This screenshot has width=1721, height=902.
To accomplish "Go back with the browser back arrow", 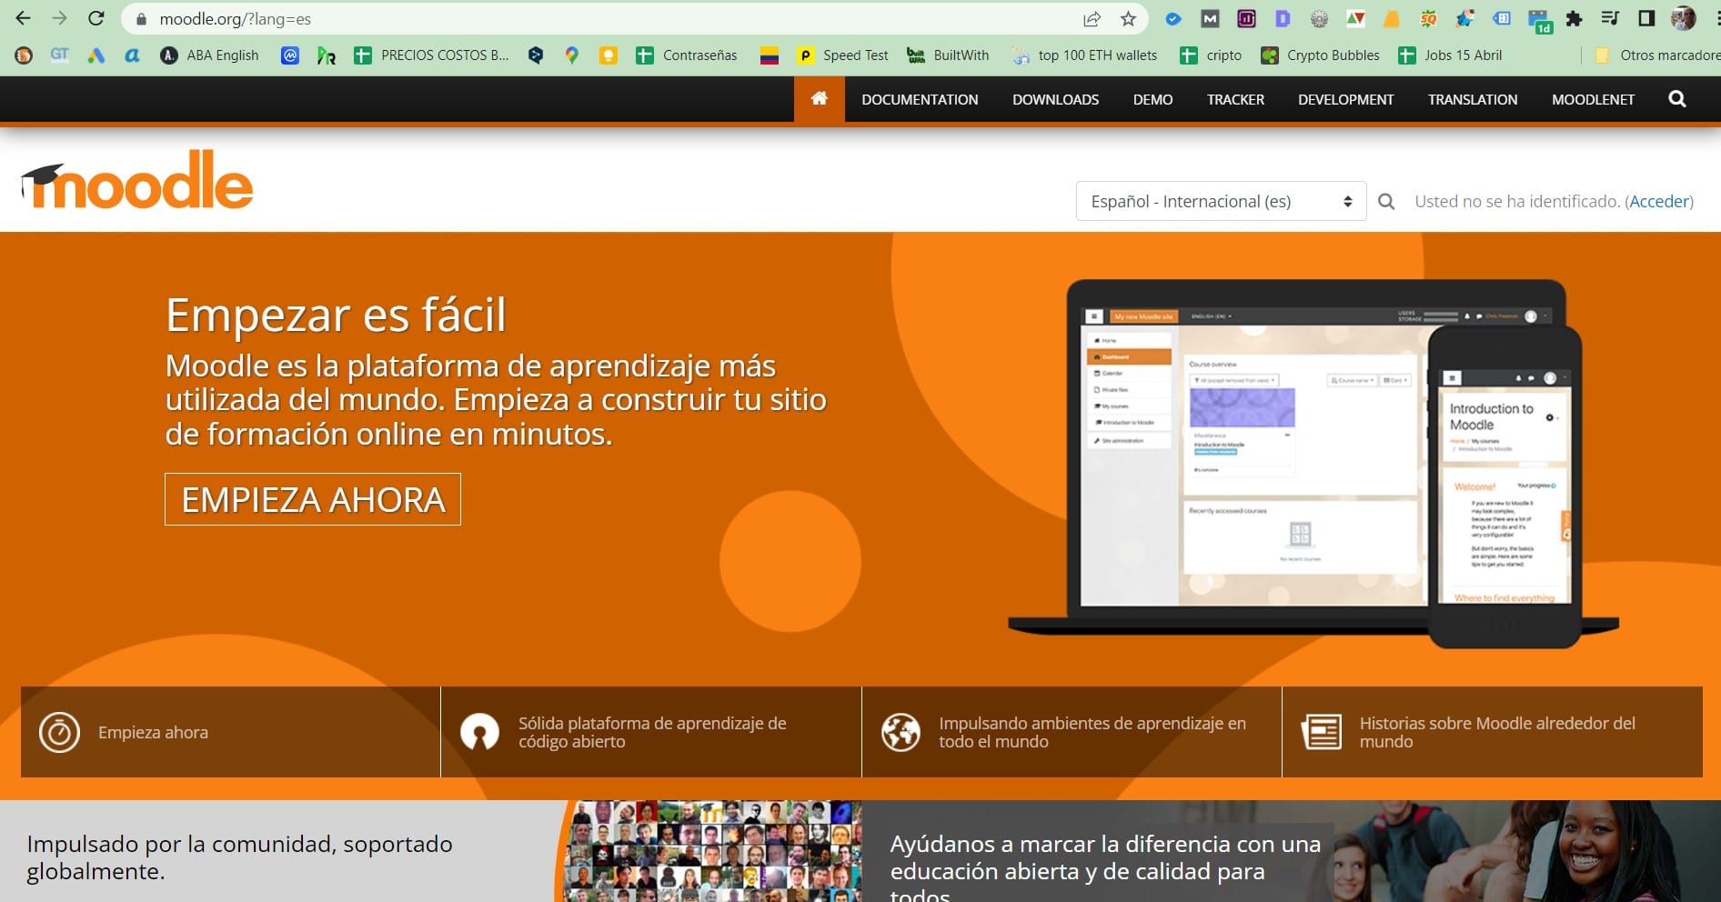I will tap(24, 18).
